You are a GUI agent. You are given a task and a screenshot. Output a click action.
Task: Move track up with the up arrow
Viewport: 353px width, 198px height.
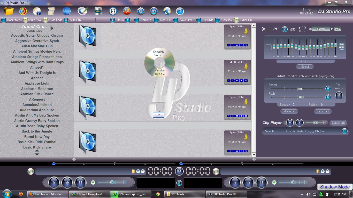tap(128, 20)
